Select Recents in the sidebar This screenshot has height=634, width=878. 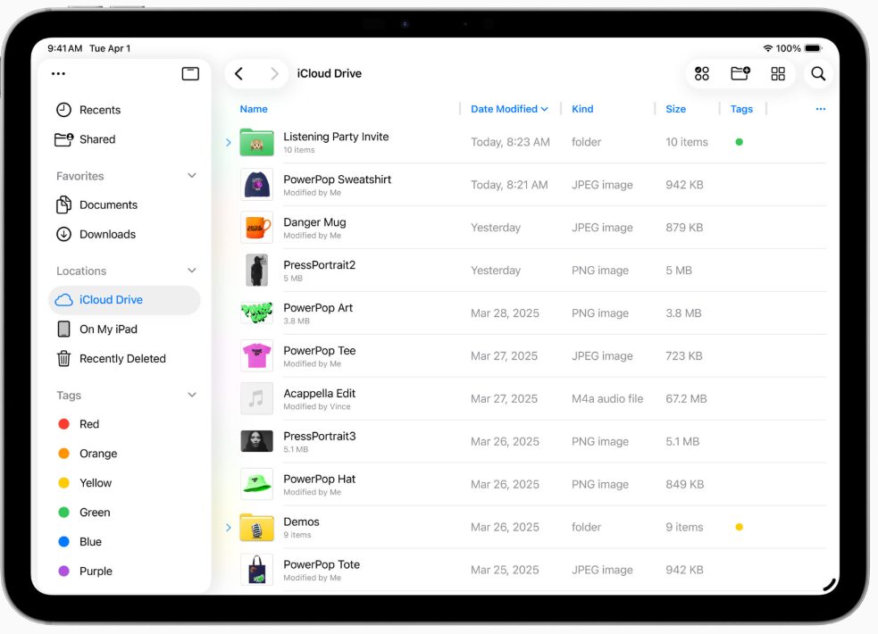(x=124, y=110)
